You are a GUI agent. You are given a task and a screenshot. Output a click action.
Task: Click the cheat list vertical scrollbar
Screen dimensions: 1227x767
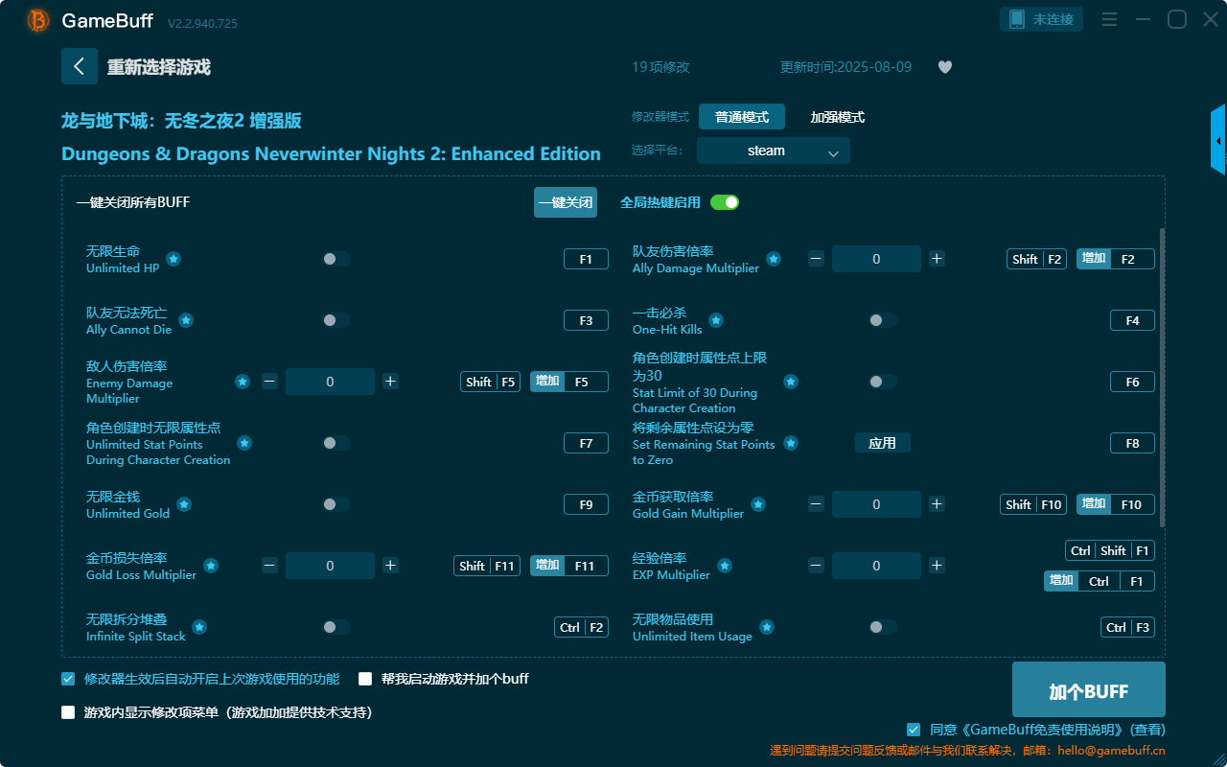pos(1163,377)
